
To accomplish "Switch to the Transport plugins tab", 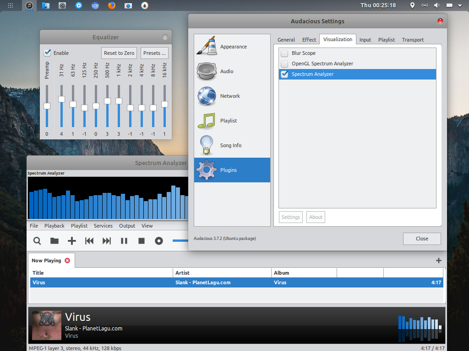I will pyautogui.click(x=413, y=40).
